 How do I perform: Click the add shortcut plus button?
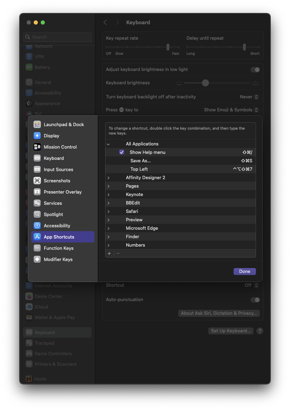(x=109, y=253)
